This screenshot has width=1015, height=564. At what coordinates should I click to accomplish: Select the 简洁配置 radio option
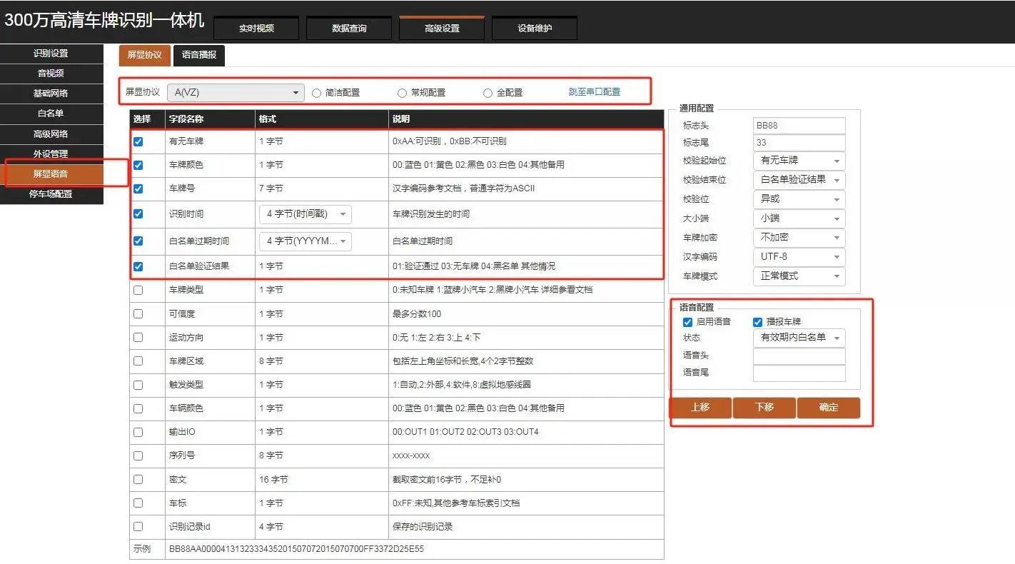coord(316,92)
